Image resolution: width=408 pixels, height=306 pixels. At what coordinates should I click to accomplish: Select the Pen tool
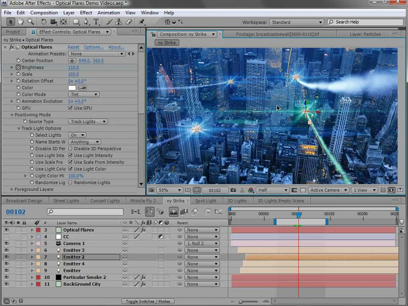coord(86,22)
